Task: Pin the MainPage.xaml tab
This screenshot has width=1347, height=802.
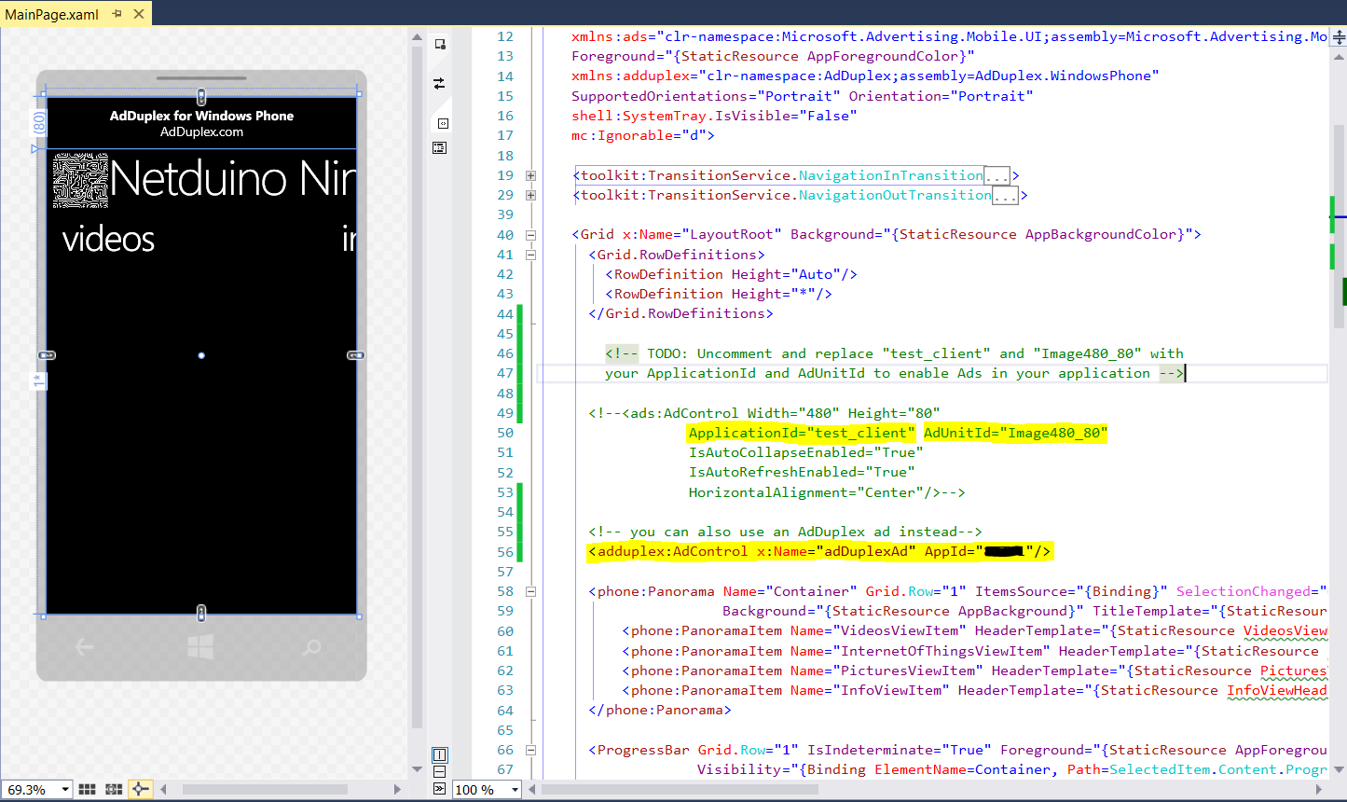Action: [117, 14]
